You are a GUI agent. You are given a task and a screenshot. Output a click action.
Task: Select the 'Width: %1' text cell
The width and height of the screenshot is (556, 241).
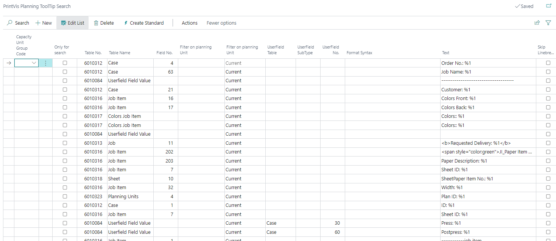488,188
